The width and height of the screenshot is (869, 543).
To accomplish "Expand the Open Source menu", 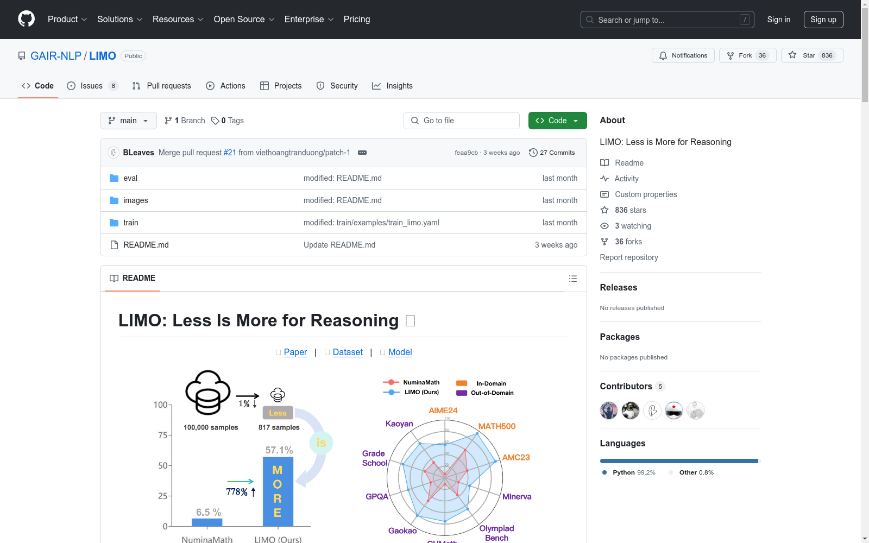I will [244, 19].
